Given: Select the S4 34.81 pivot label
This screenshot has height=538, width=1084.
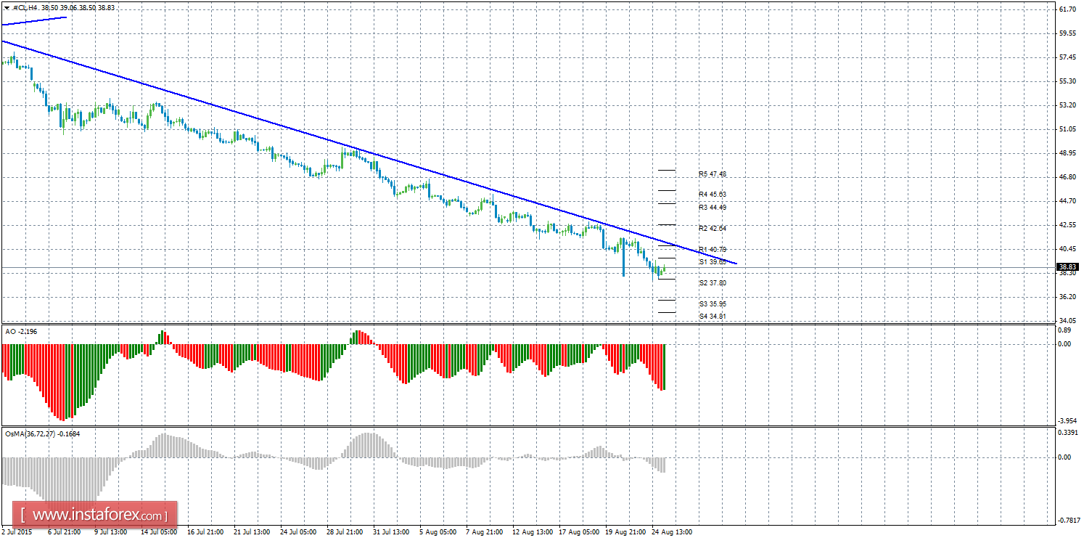Looking at the screenshot, I should pyautogui.click(x=713, y=317).
